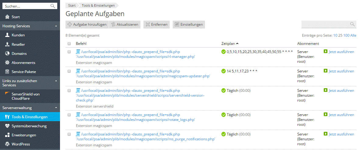Collapse the Serververwaltung section arrow
360x150 pixels.
point(56,108)
